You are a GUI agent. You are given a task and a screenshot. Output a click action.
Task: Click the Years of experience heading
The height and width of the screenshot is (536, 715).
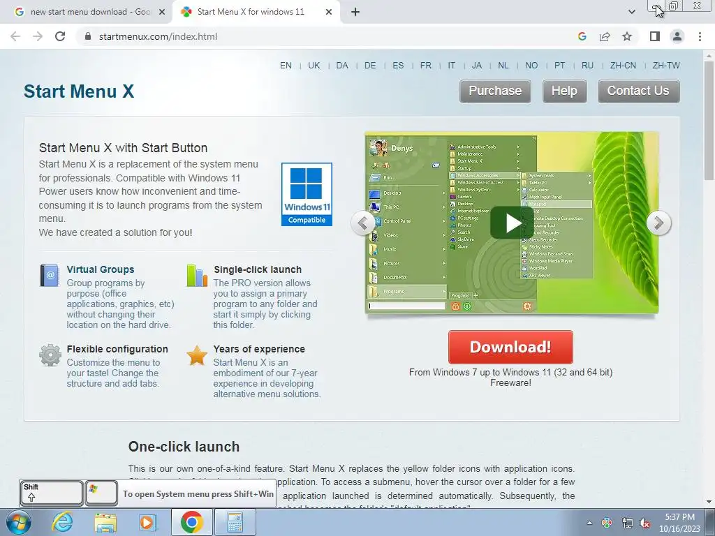click(259, 349)
